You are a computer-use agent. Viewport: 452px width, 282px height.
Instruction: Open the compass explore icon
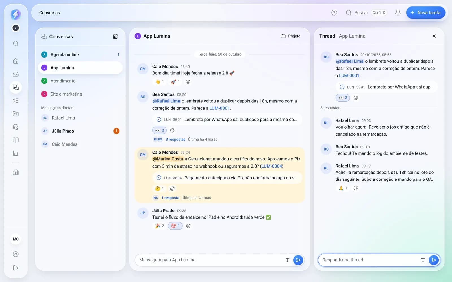[16, 254]
